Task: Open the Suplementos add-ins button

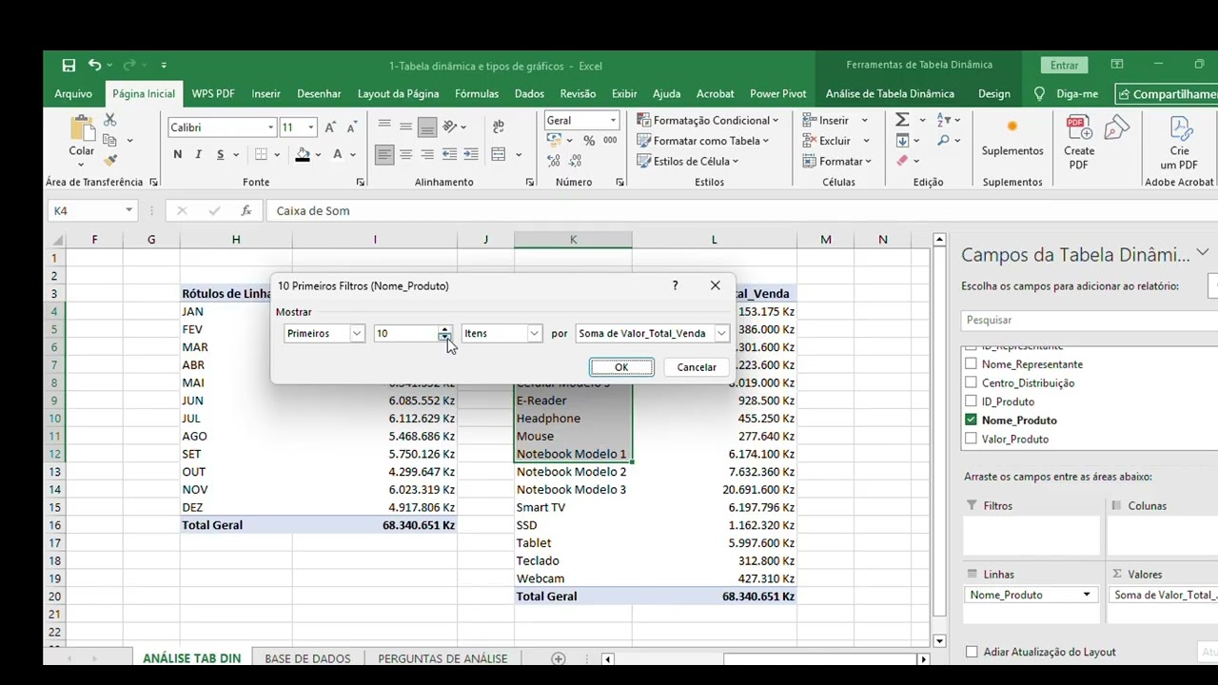Action: point(1012,137)
